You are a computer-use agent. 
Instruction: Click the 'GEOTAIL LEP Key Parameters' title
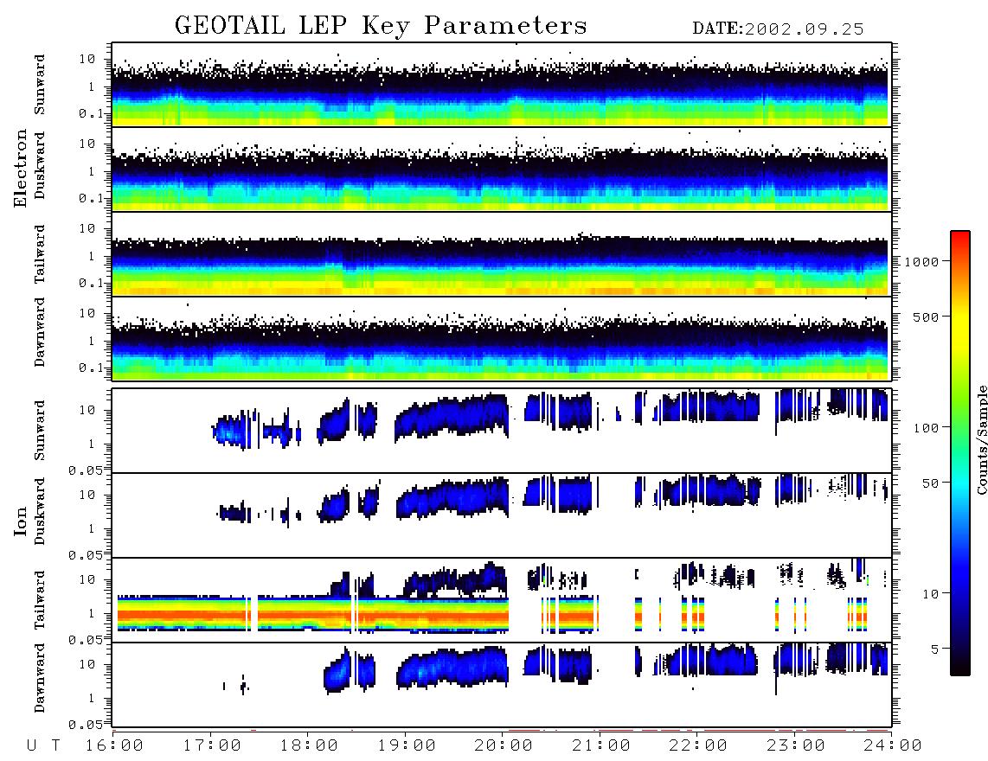(x=381, y=26)
